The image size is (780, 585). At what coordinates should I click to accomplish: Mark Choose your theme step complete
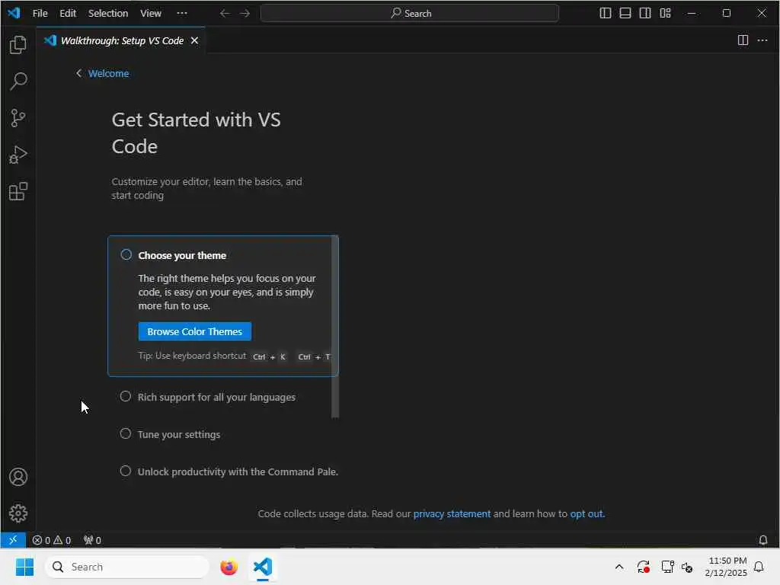pyautogui.click(x=126, y=254)
